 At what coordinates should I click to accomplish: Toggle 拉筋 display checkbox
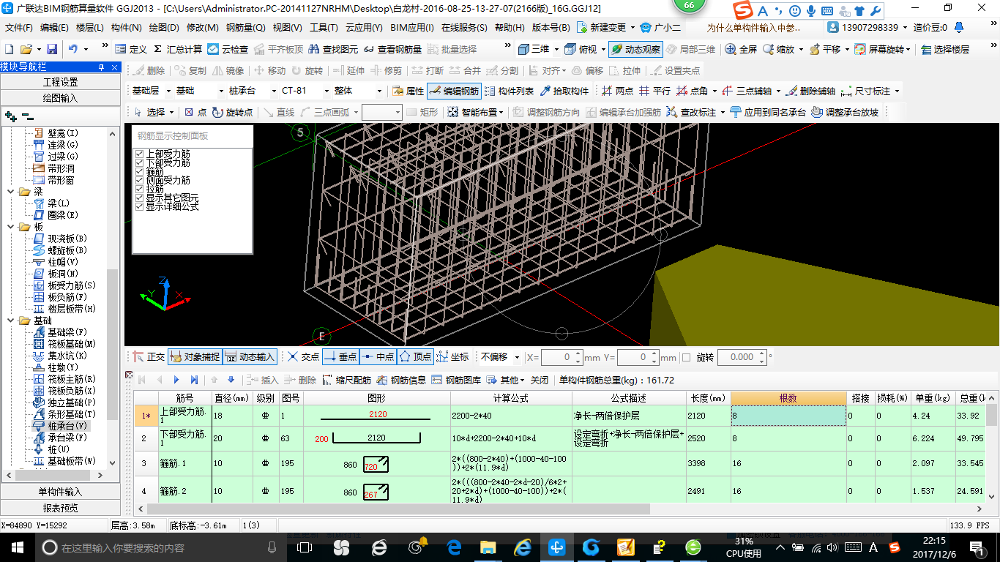[140, 189]
